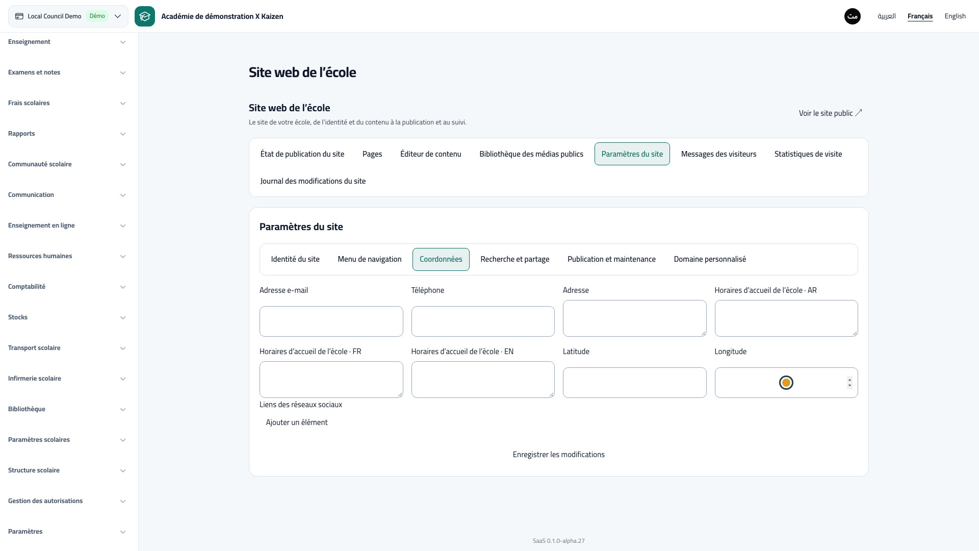Select the Recherche et partage sub-tab
The height and width of the screenshot is (551, 979).
tap(515, 259)
